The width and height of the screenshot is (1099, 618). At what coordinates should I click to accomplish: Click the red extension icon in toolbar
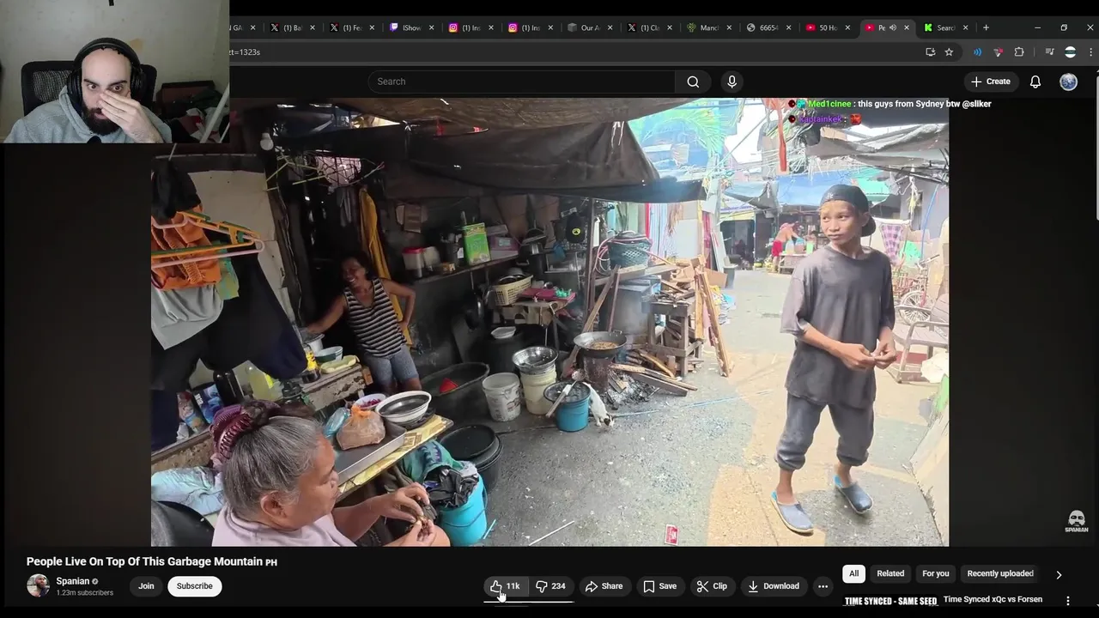[x=998, y=52]
